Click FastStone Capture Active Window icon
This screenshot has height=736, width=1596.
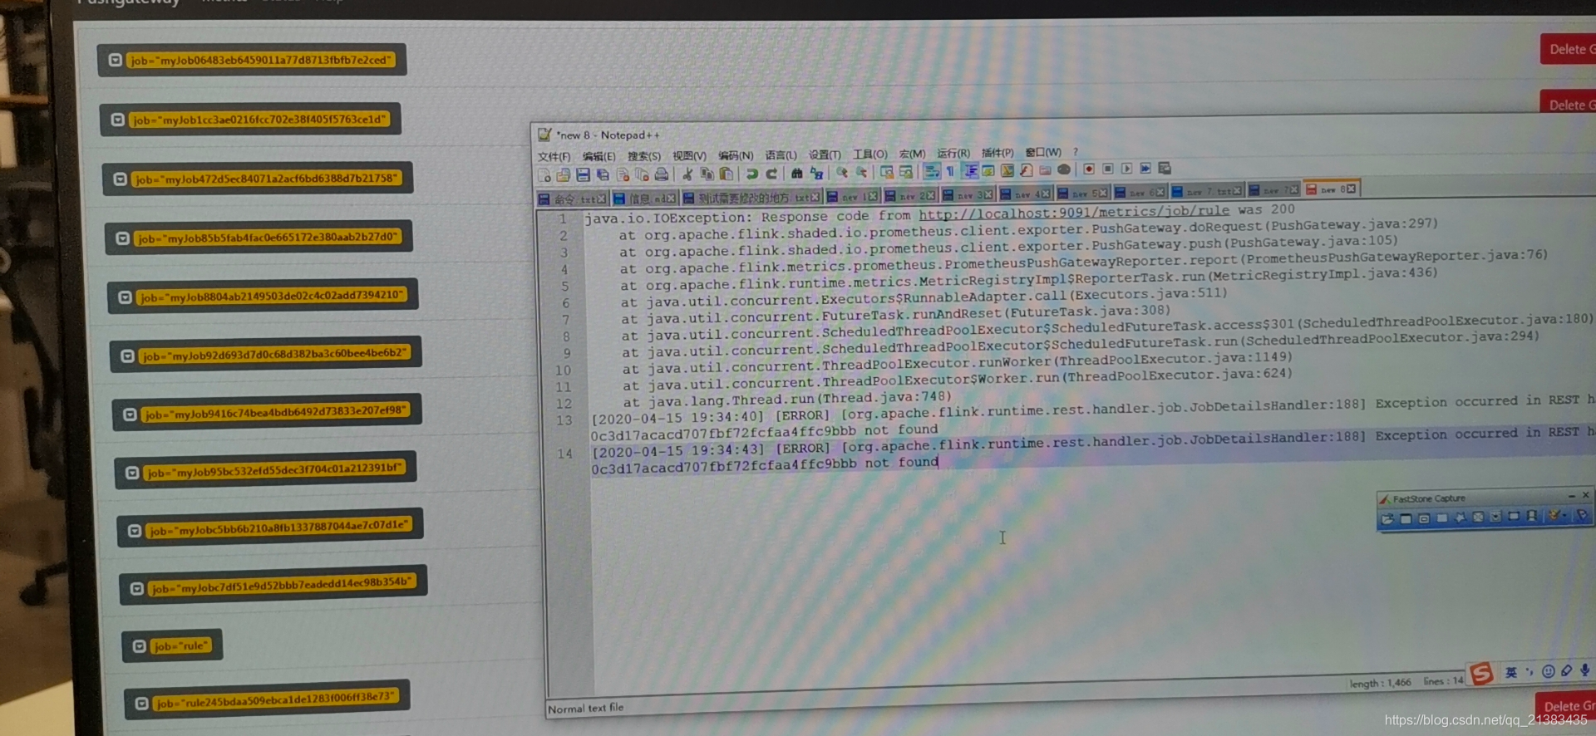1406,518
